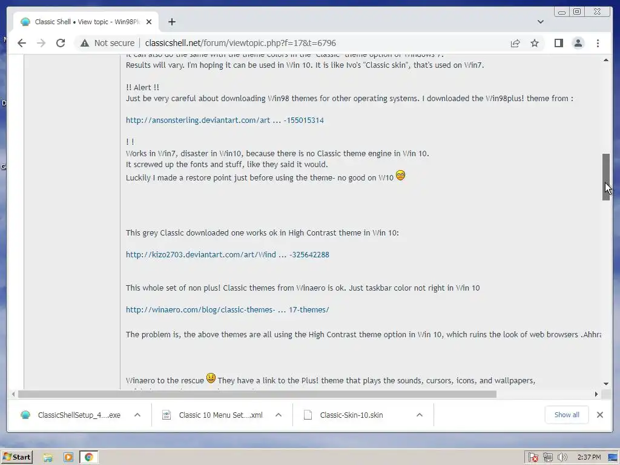Click the scroll down arrow
The height and width of the screenshot is (465, 620).
[605, 383]
